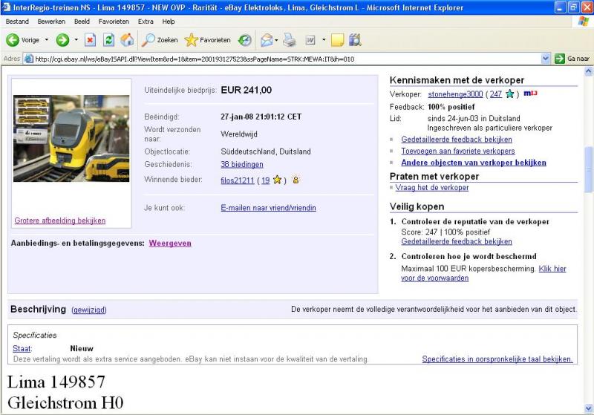Open the Bestand menu

pyautogui.click(x=17, y=22)
